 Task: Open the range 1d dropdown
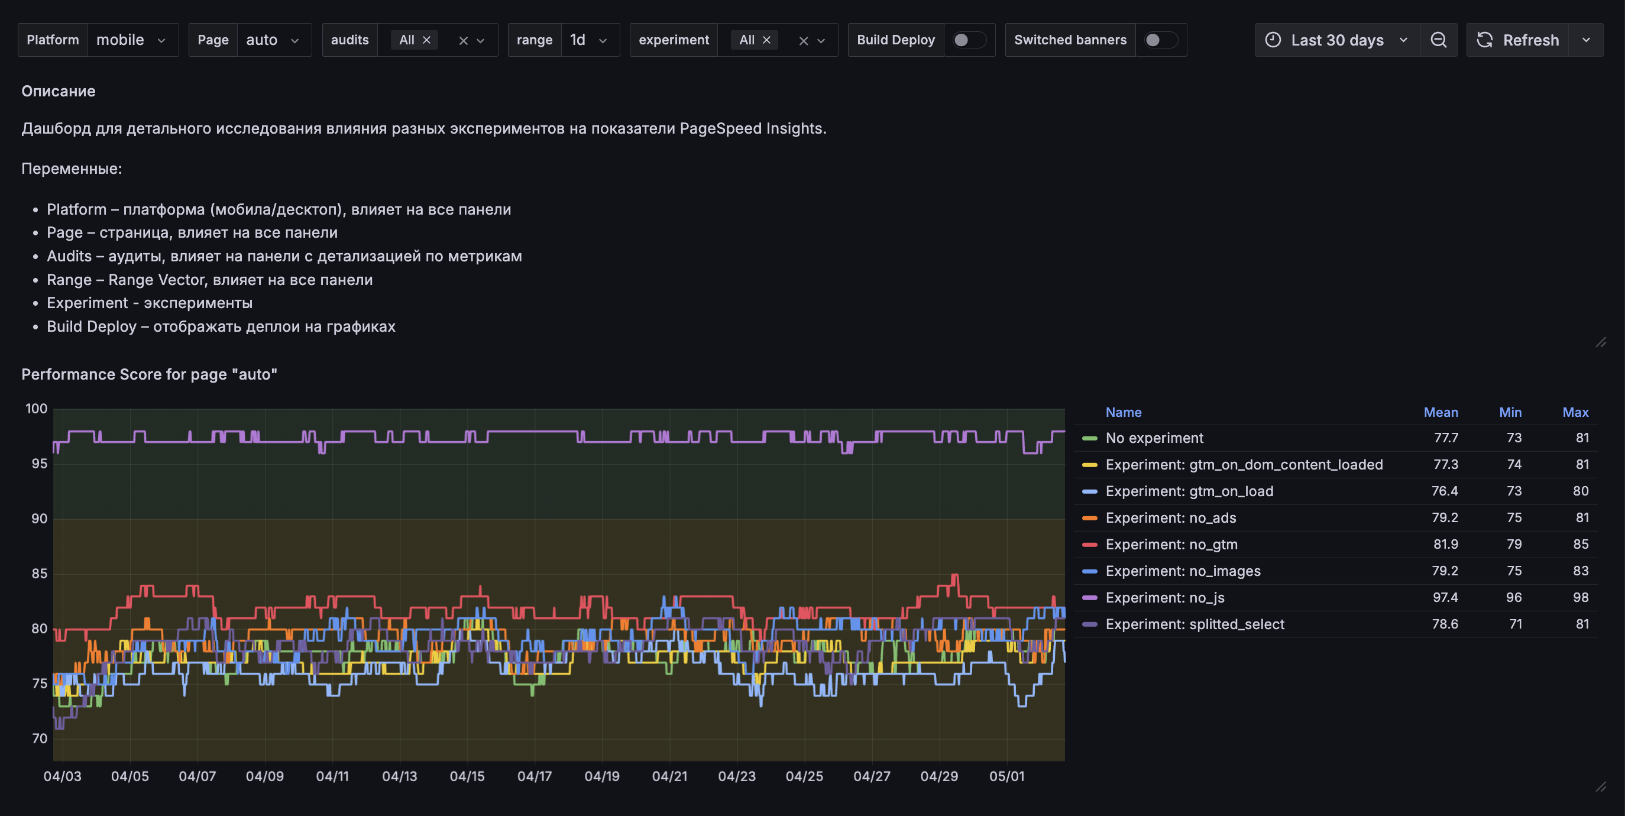point(588,40)
